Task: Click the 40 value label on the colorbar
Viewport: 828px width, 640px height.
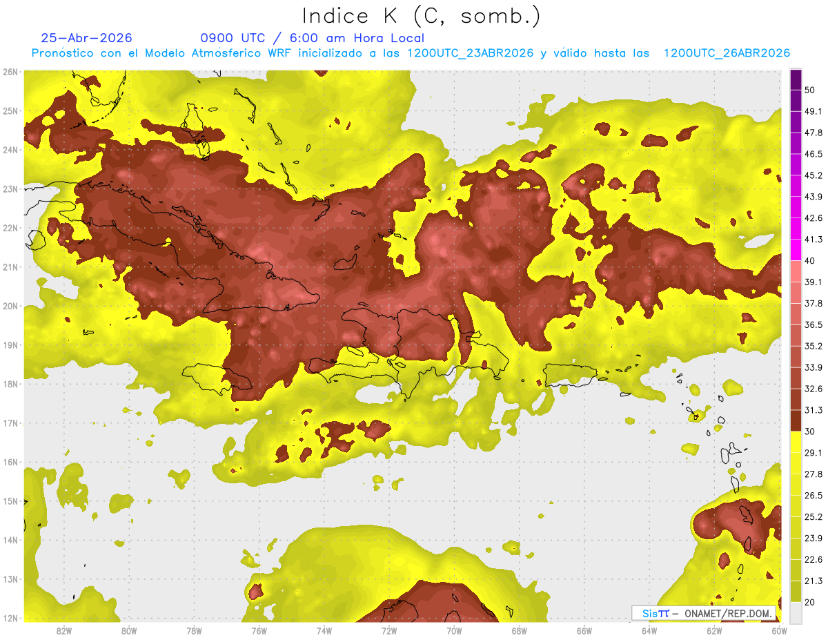Action: click(x=809, y=260)
